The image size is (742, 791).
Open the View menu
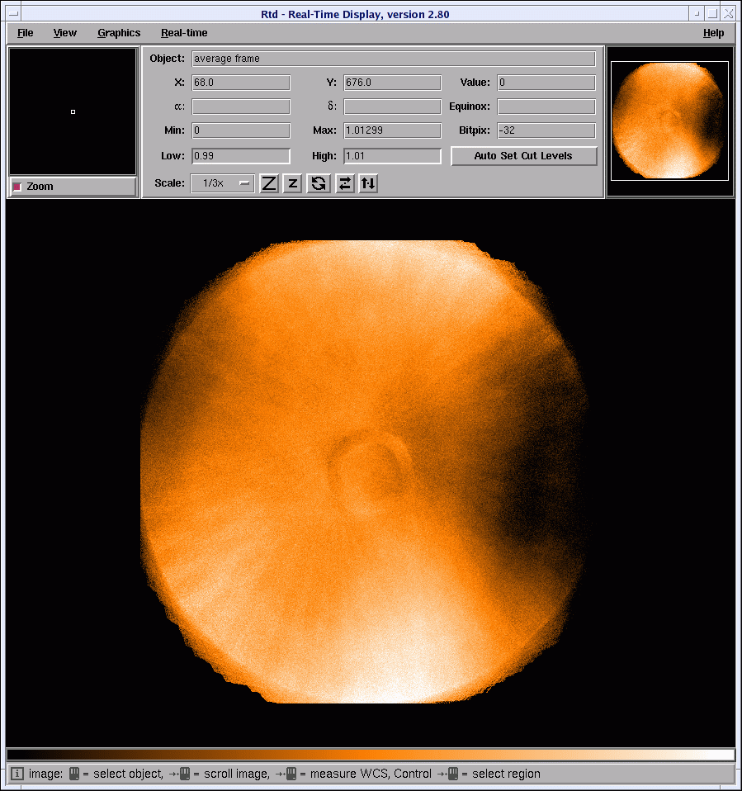(65, 33)
